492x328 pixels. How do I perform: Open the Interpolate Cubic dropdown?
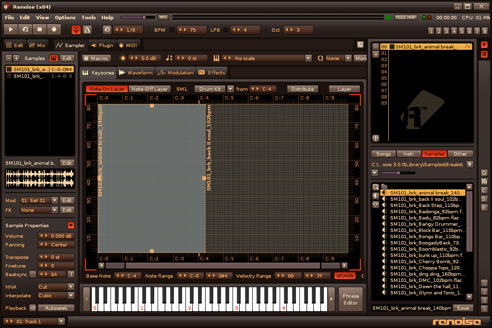click(x=71, y=295)
